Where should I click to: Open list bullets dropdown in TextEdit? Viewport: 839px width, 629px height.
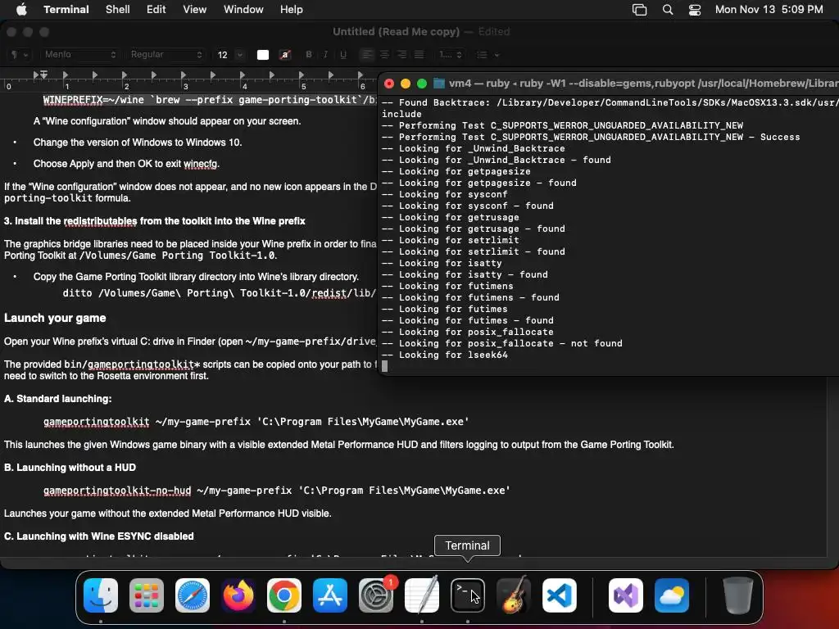pos(488,55)
